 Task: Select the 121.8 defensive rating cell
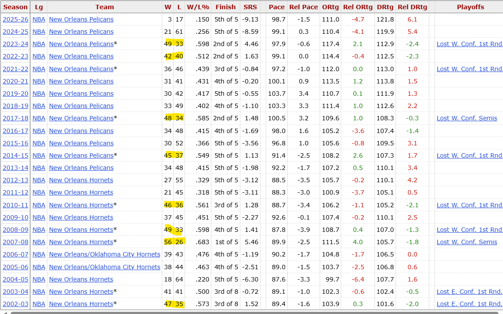coord(385,19)
